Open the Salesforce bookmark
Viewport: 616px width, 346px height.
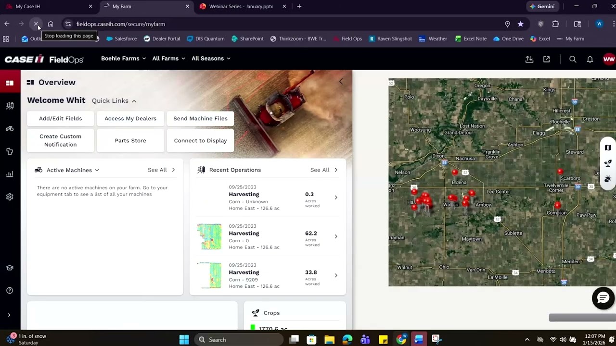pos(121,39)
